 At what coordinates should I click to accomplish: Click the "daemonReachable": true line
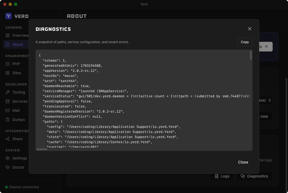point(66,86)
